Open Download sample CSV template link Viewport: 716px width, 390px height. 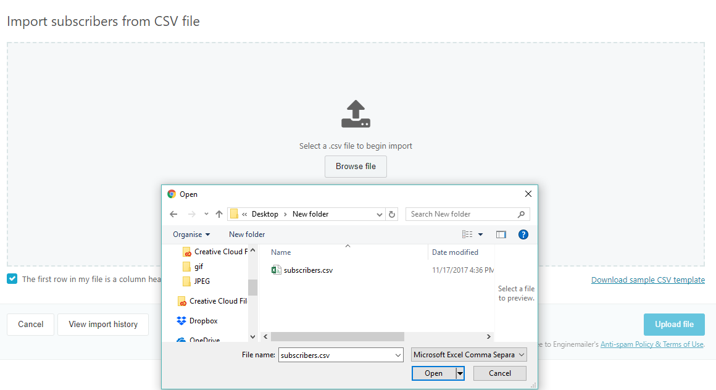point(647,280)
